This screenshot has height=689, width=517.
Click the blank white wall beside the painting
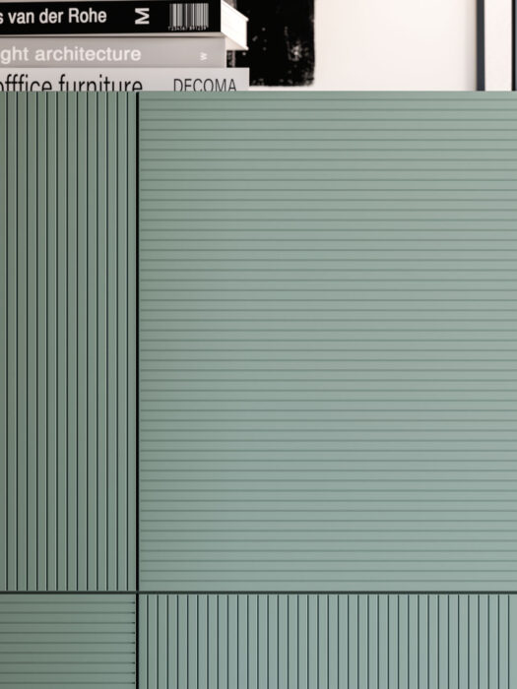(395, 44)
